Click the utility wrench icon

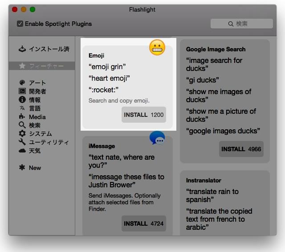tap(22, 142)
